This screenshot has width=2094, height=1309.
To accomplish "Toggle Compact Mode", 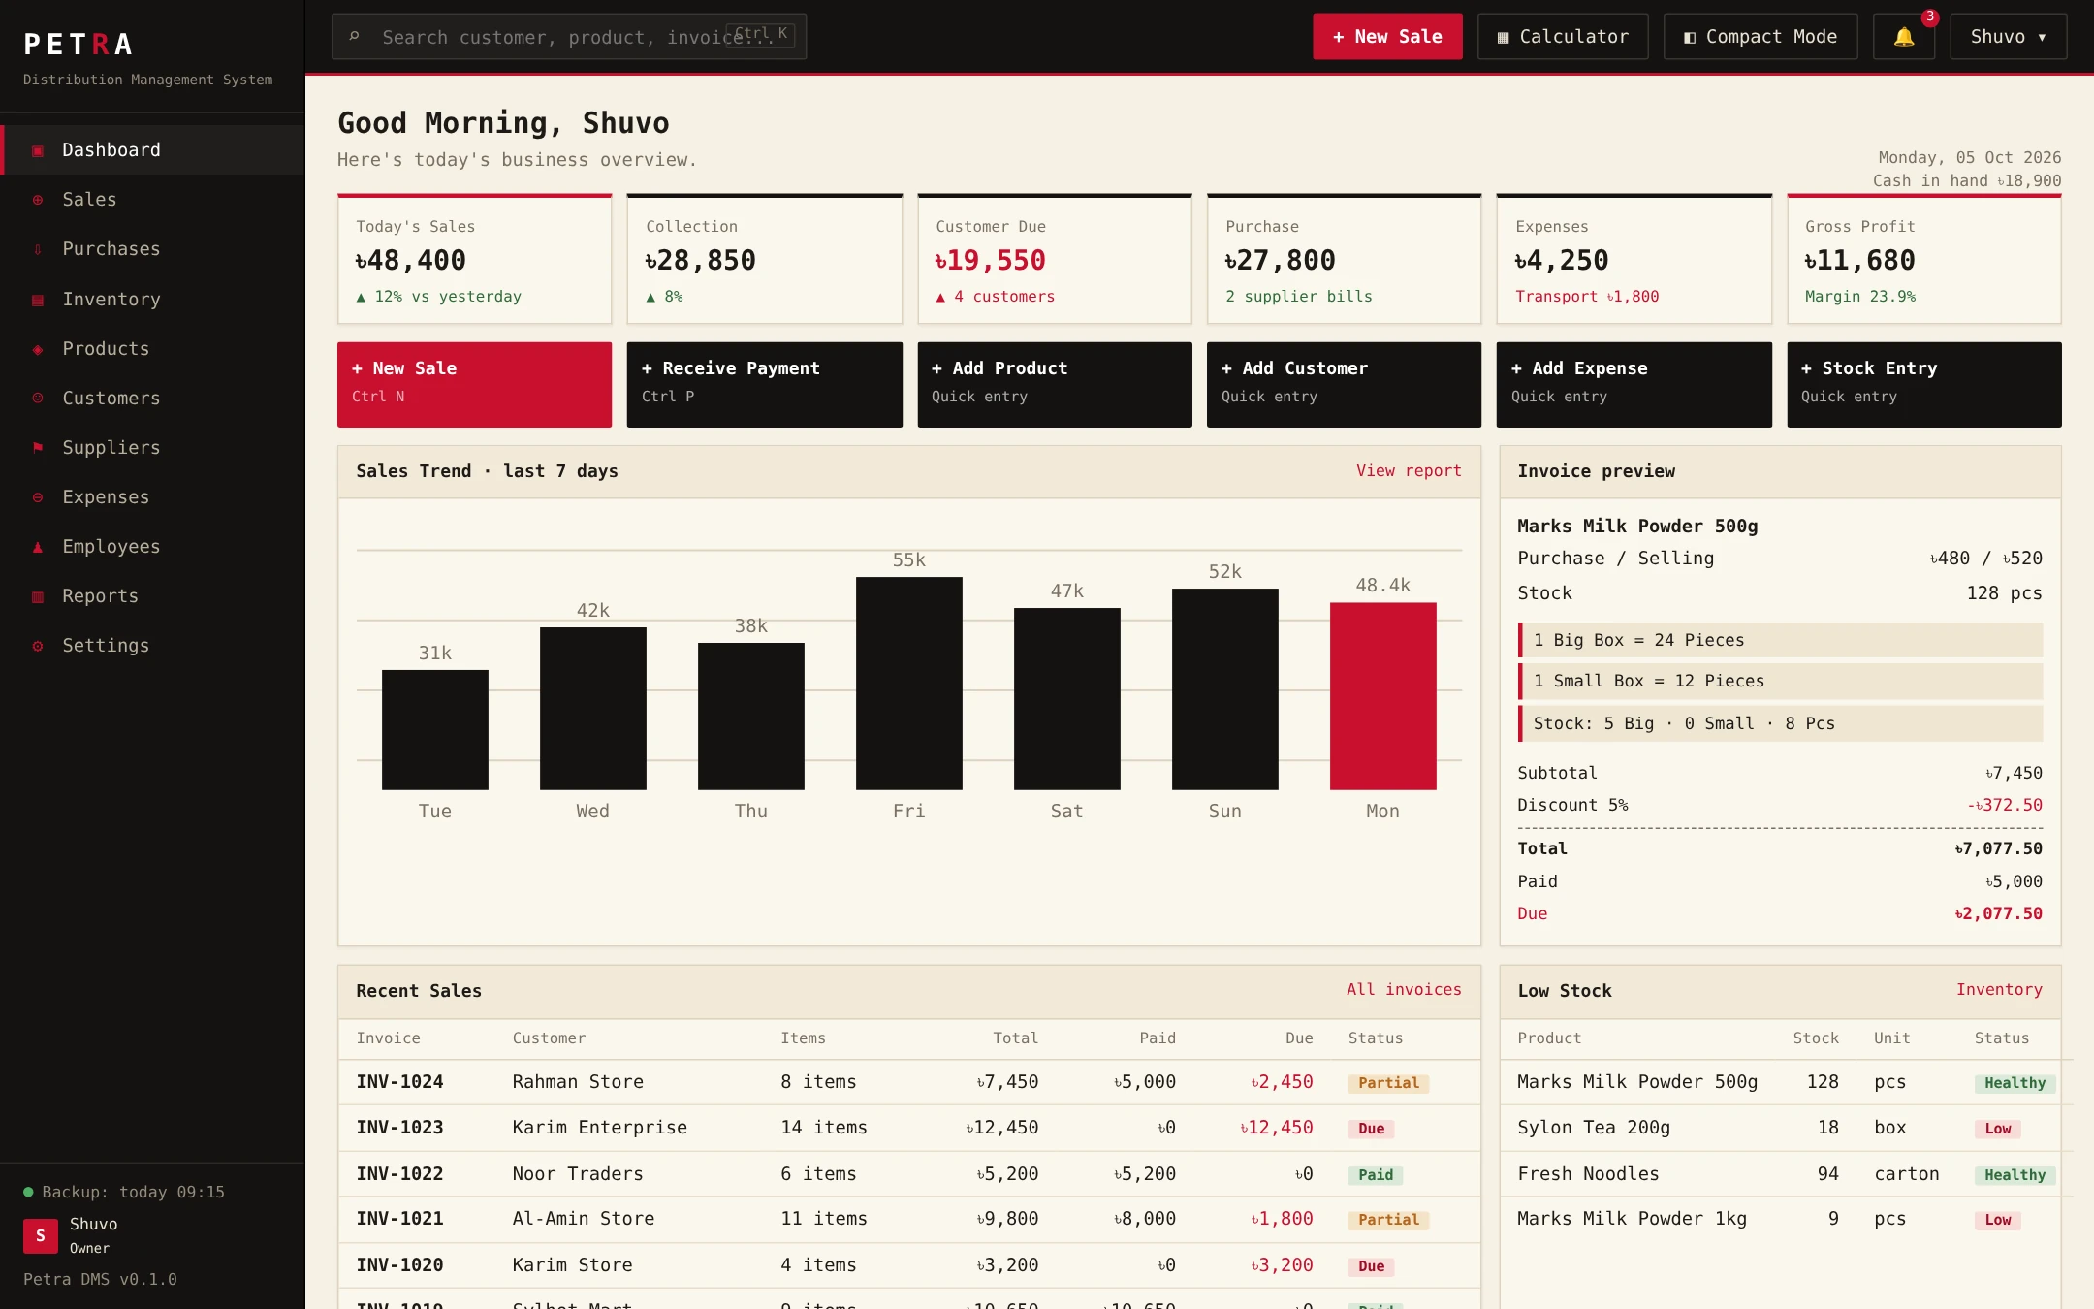I will coord(1761,37).
